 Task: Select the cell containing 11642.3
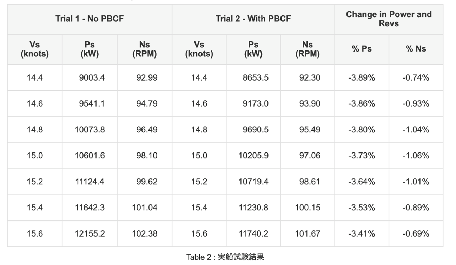(90, 208)
